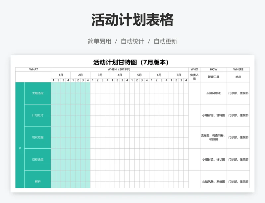Select the 主题选定 task cell

[38, 93]
